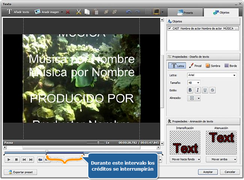Toggle the grid display icon
The width and height of the screenshot is (244, 180).
(148, 12)
